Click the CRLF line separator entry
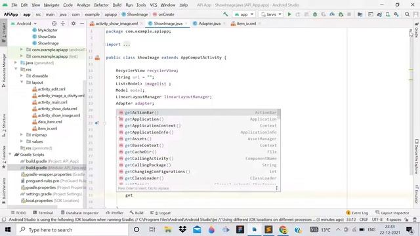This screenshot has height=236, width=420. [x=364, y=220]
